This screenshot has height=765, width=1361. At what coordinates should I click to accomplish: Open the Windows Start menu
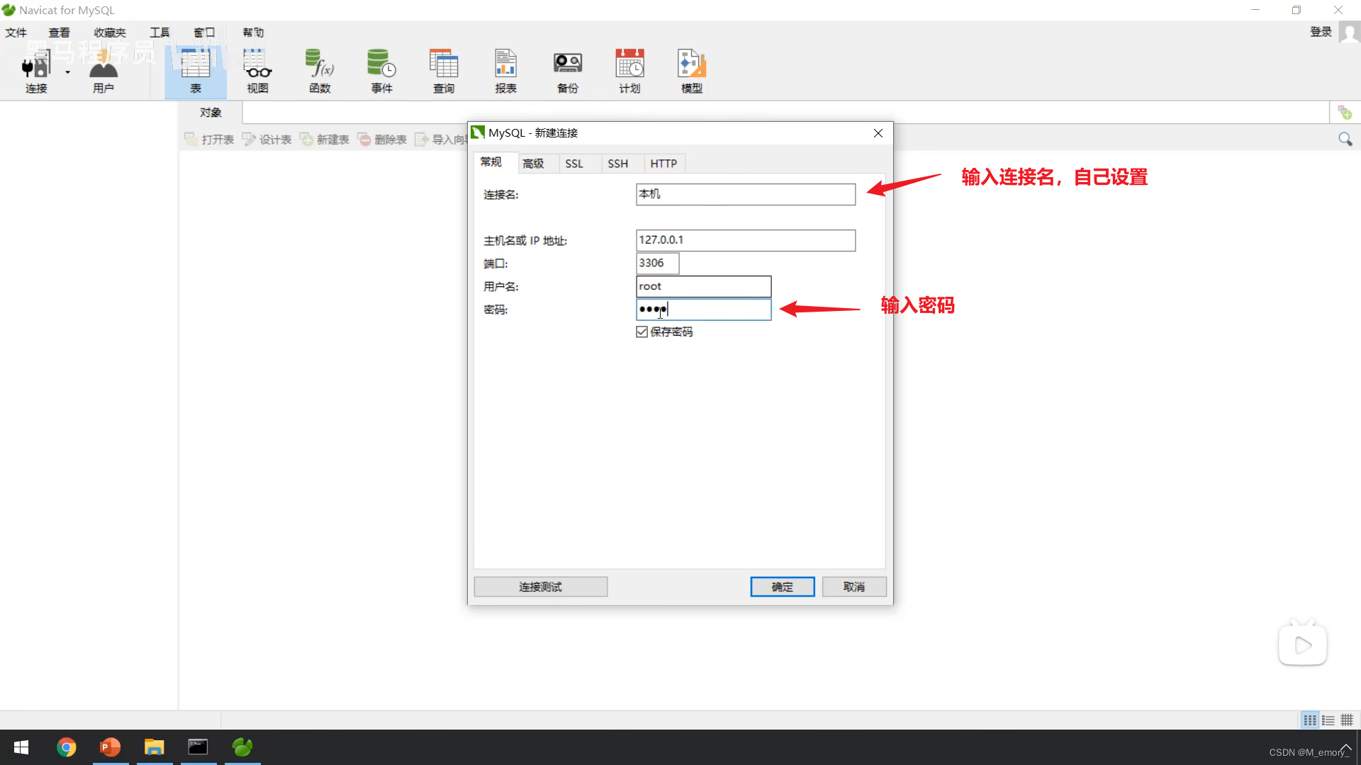click(21, 747)
